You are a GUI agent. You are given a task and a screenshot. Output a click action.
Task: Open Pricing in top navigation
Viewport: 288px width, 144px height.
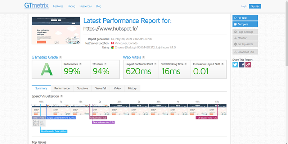click(x=71, y=6)
